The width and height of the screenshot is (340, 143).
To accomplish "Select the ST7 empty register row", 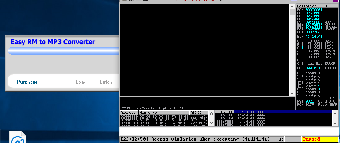I will [309, 95].
